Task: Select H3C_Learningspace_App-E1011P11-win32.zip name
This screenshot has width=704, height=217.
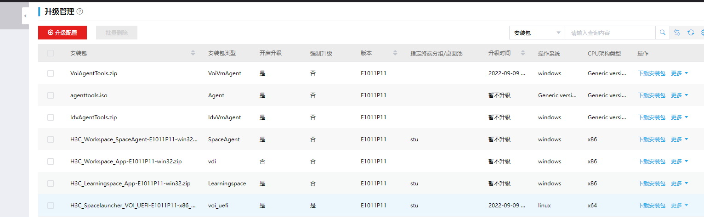Action: [x=131, y=184]
